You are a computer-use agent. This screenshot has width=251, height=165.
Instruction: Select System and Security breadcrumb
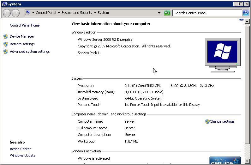click(77, 13)
